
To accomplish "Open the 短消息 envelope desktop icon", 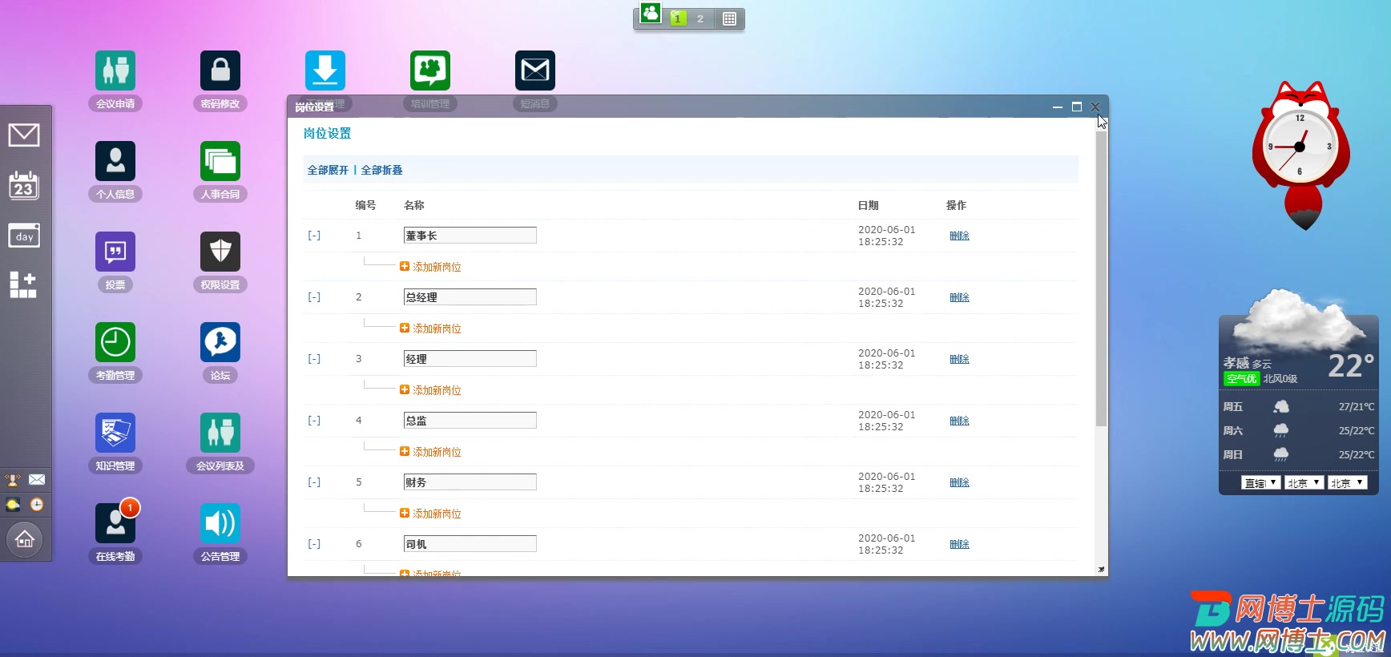I will [x=535, y=71].
